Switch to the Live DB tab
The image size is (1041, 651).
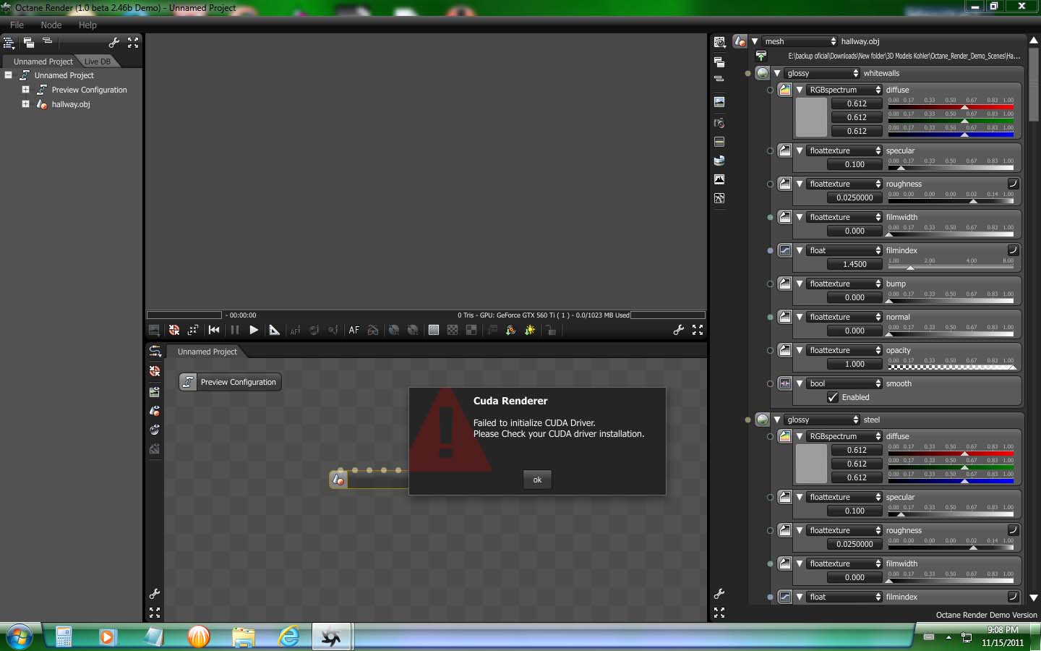click(x=98, y=61)
